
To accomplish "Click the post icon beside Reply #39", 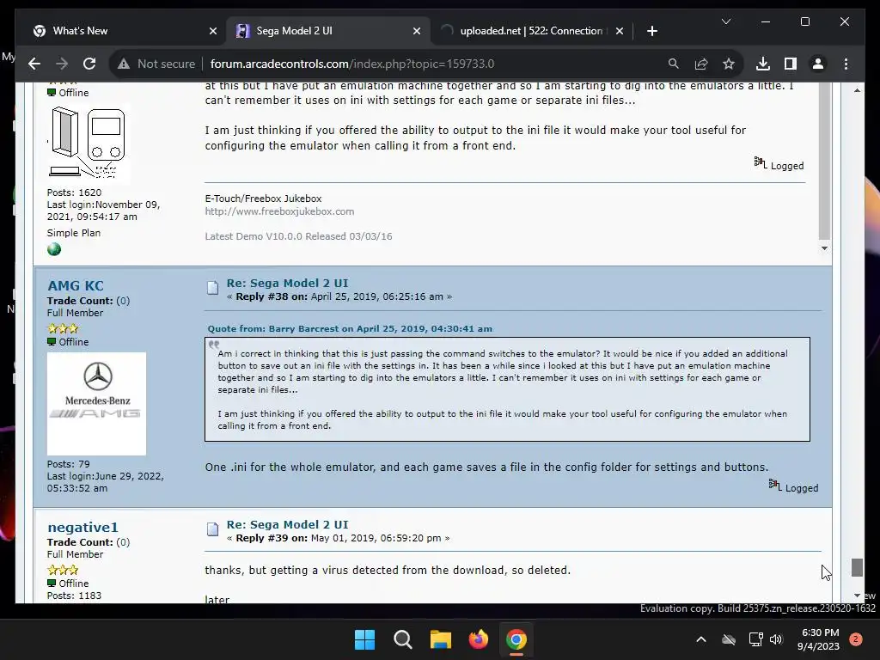I will [x=213, y=529].
